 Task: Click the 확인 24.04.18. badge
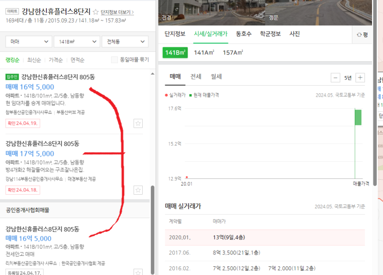pos(23,190)
